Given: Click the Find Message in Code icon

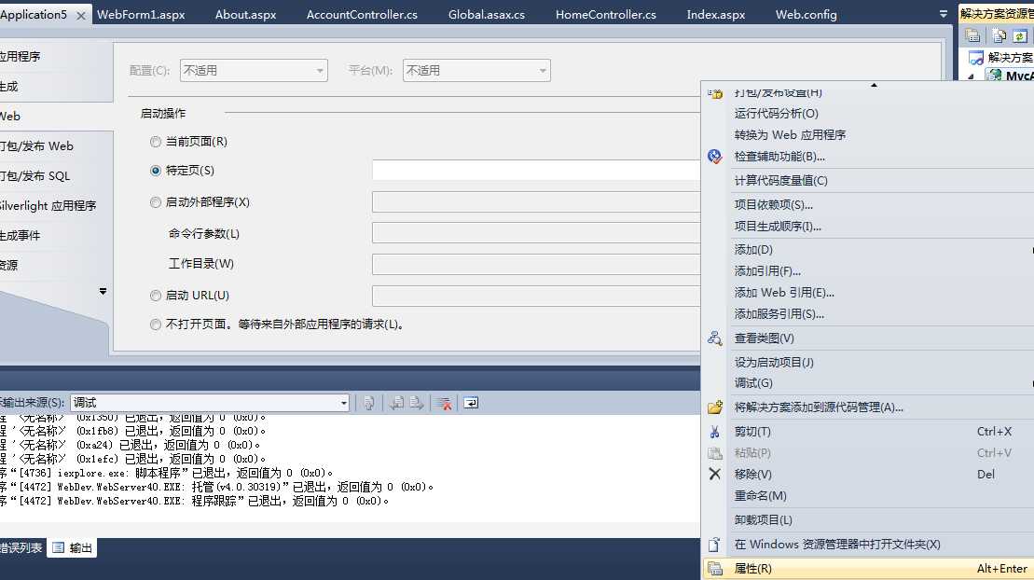Looking at the screenshot, I should (368, 403).
